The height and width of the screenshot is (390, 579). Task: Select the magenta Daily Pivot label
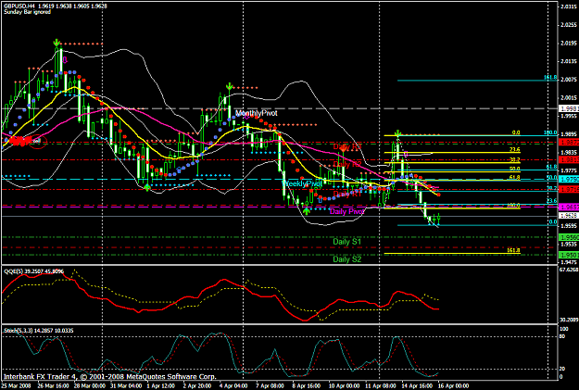pos(347,211)
